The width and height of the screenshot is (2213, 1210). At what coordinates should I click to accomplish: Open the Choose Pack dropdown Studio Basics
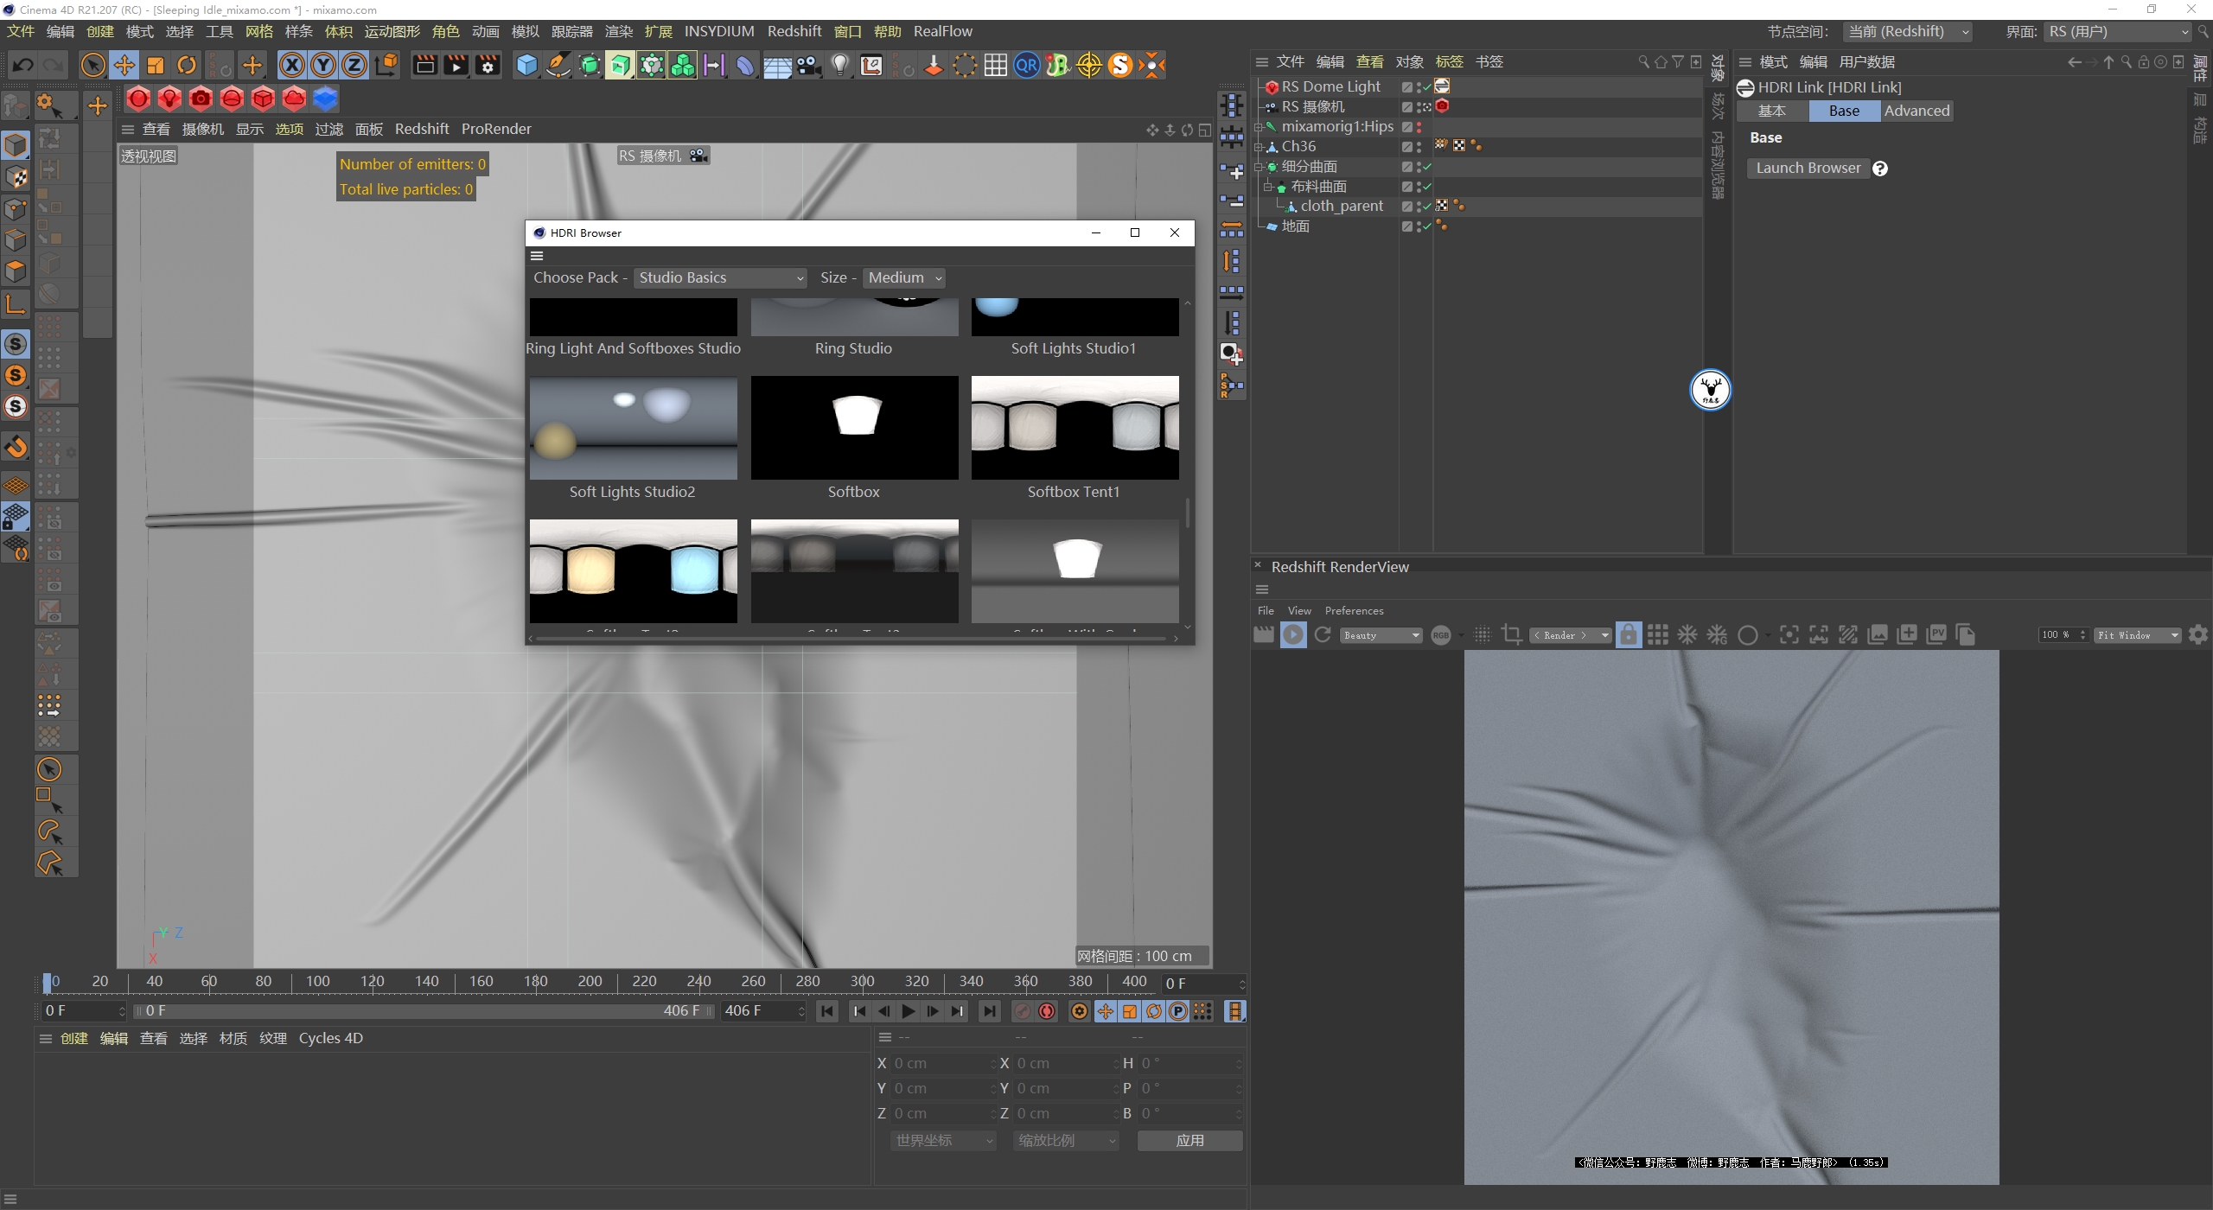pos(720,277)
